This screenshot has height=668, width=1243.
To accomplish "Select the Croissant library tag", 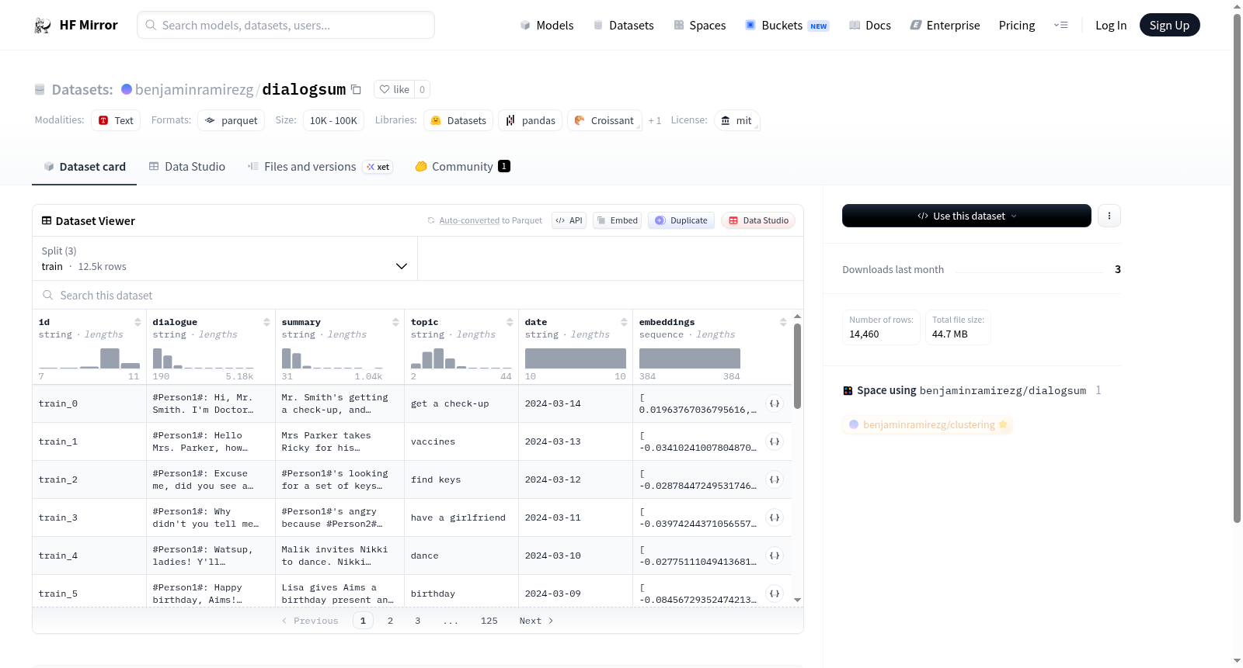I will (604, 120).
